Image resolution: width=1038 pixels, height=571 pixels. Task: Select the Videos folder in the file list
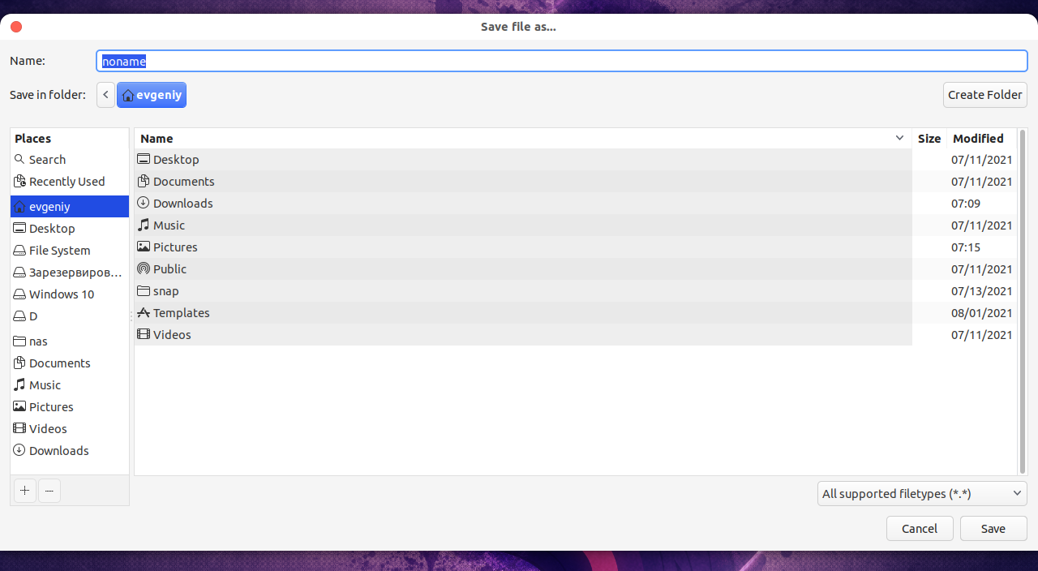[171, 334]
